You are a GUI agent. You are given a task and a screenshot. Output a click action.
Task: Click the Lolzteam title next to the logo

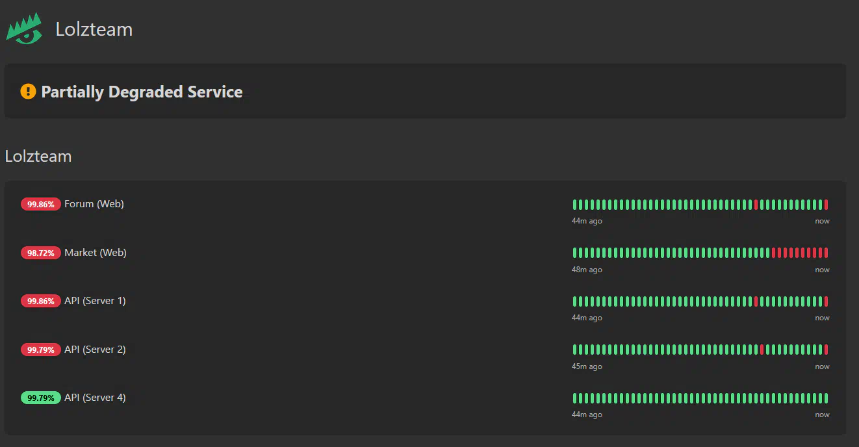click(94, 29)
